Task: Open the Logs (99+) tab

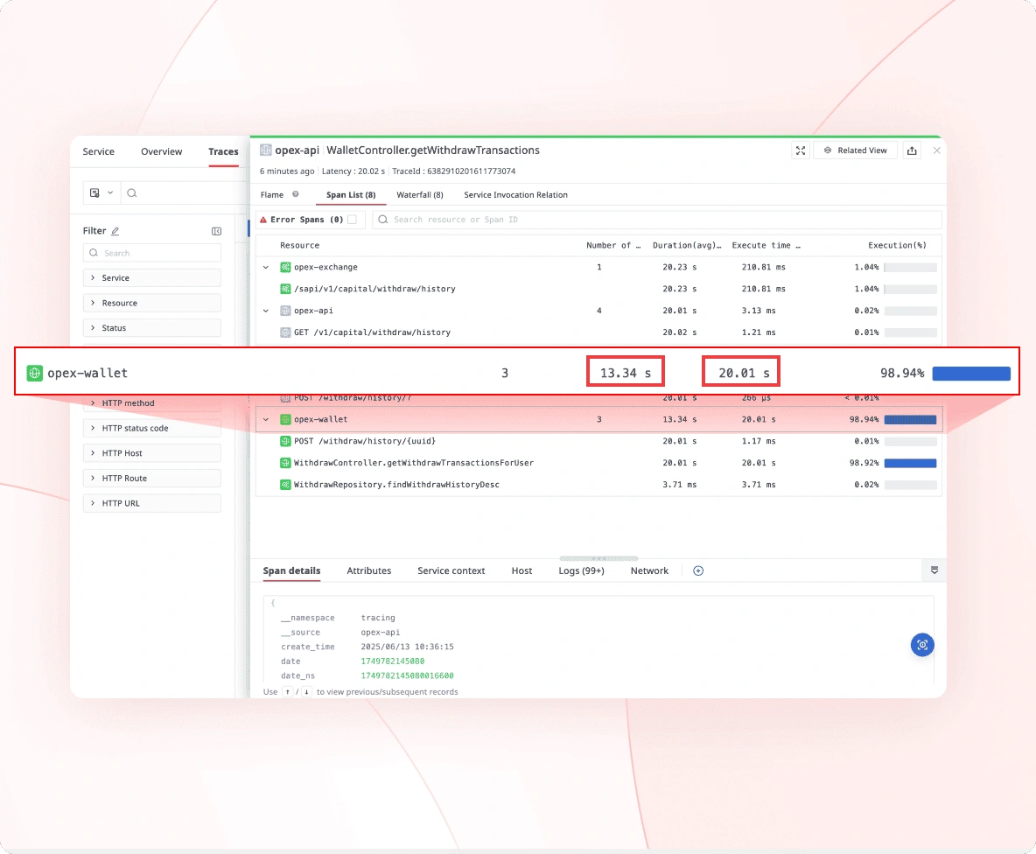Action: pyautogui.click(x=581, y=570)
